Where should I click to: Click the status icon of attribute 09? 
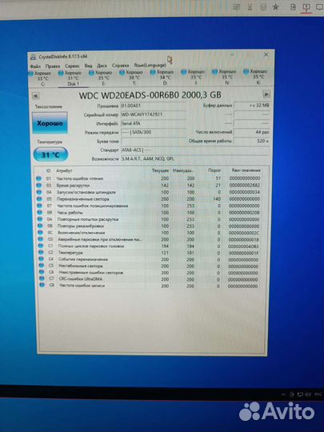(40, 213)
